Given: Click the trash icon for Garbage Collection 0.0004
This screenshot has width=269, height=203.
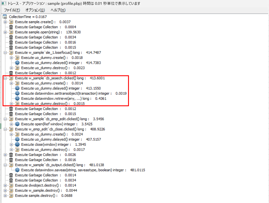Looking at the screenshot, I should tap(11, 27).
